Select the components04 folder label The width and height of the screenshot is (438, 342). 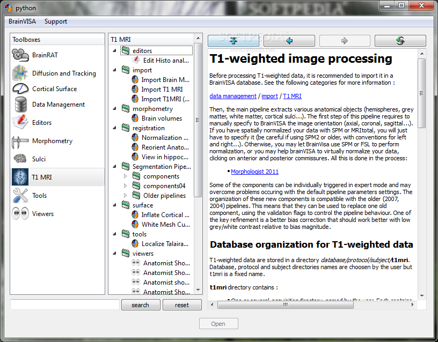pyautogui.click(x=164, y=186)
